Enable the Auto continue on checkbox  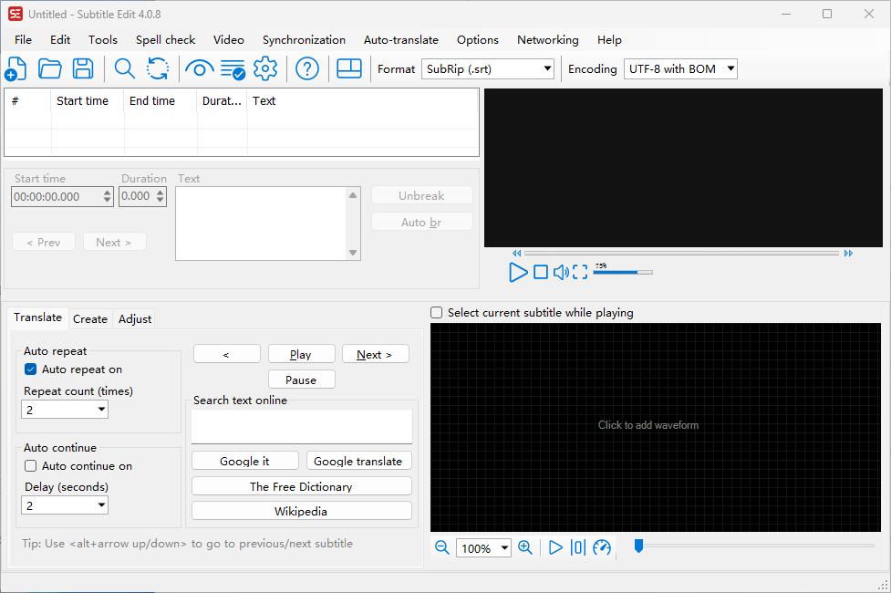tap(31, 466)
